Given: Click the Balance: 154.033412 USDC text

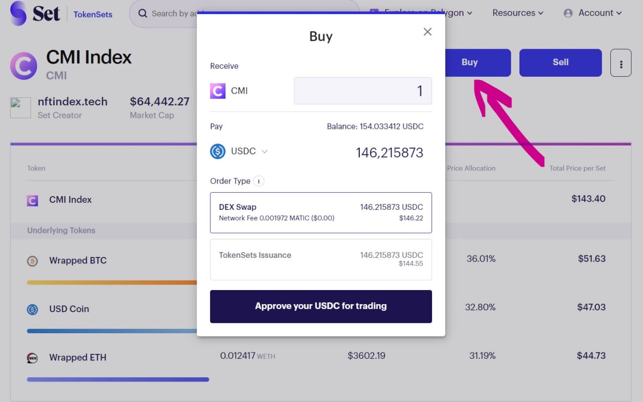Looking at the screenshot, I should 375,126.
